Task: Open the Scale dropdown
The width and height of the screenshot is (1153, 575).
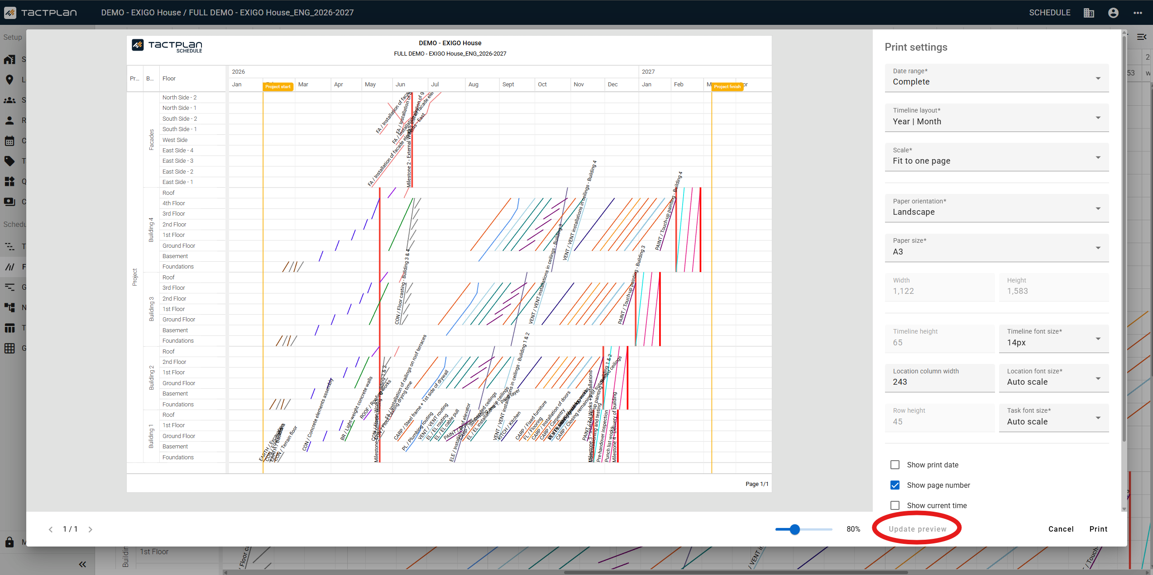Action: point(997,157)
